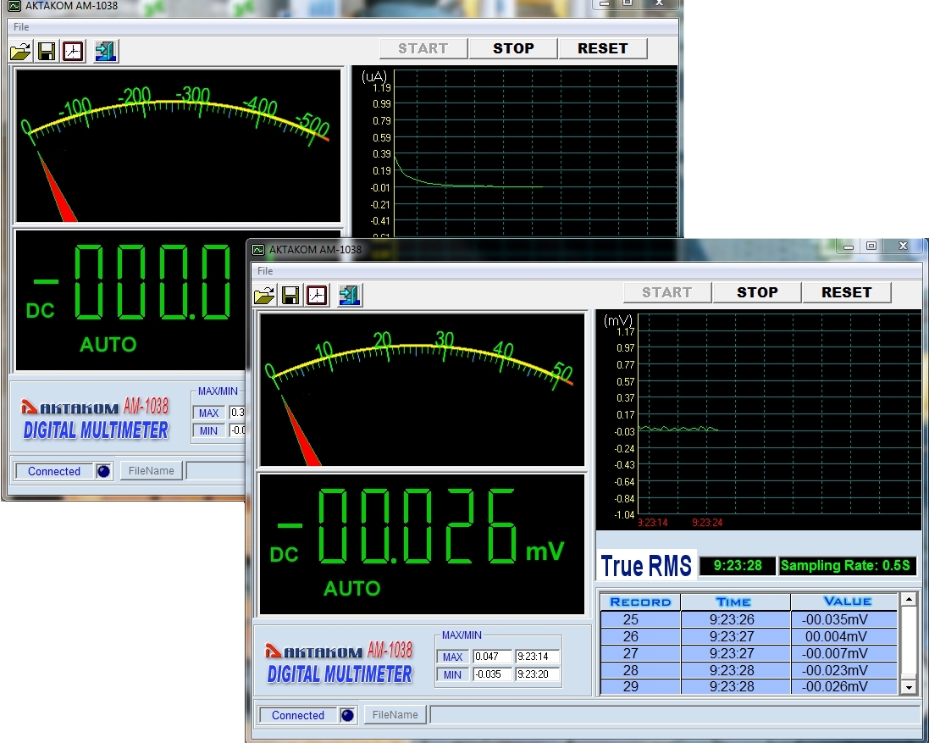The width and height of the screenshot is (929, 743).
Task: Click MIN label in back window
Action: tap(208, 430)
